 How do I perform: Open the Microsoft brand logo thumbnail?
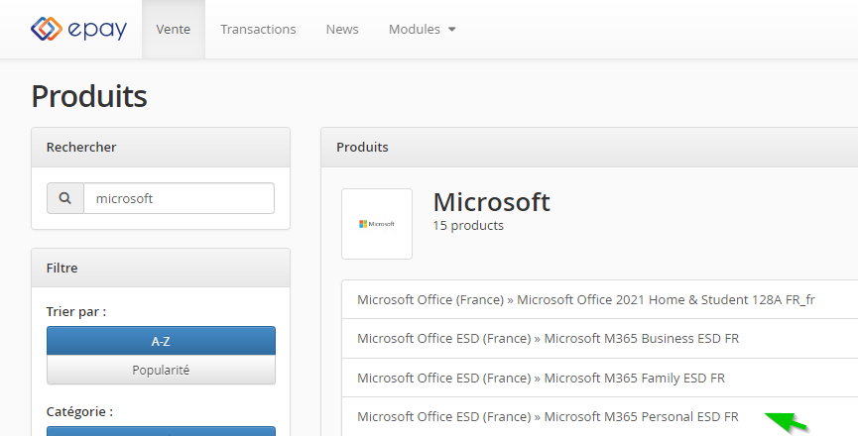click(x=377, y=224)
